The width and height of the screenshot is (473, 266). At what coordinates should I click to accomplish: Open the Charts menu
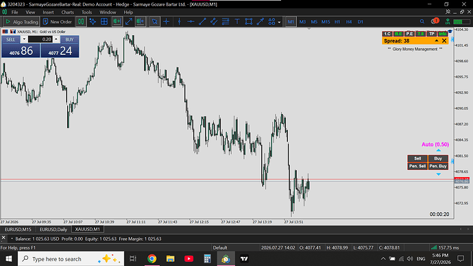(67, 12)
